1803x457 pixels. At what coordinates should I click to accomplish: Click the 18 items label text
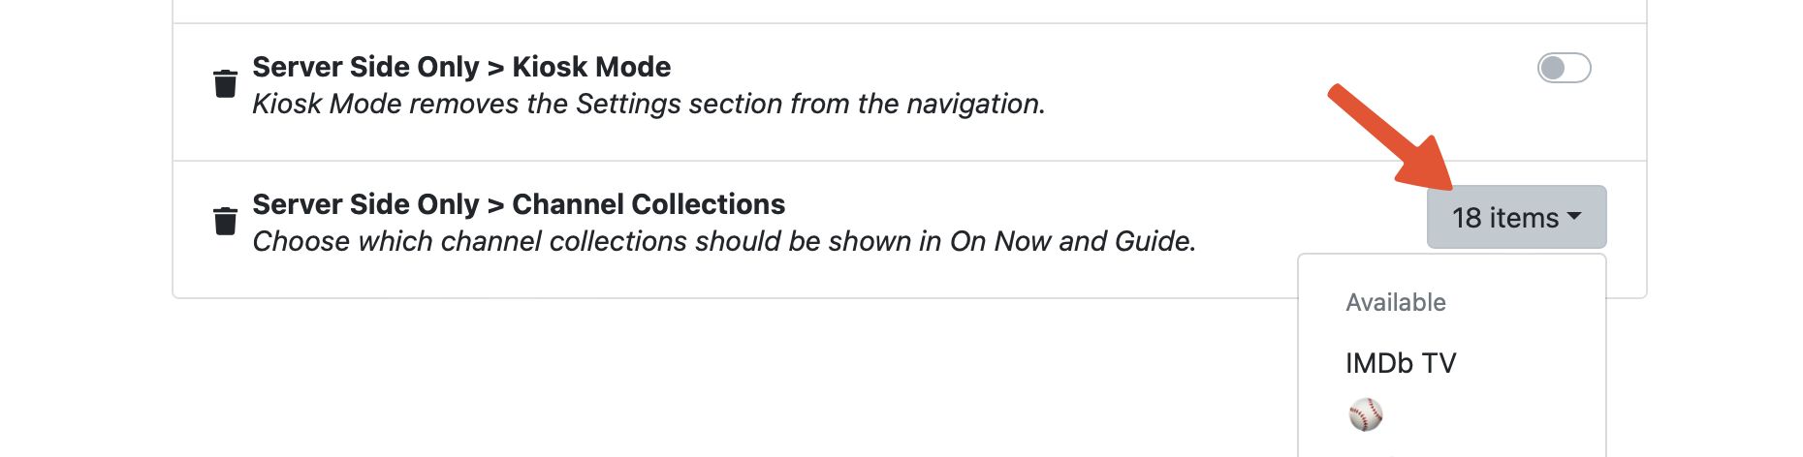click(x=1504, y=218)
